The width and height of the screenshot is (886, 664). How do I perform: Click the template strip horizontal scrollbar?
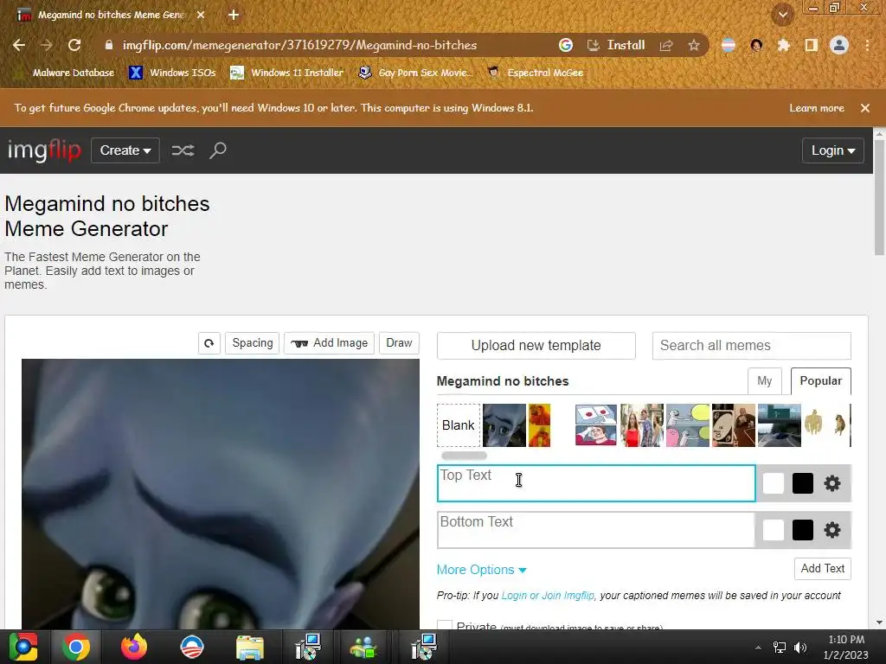(464, 456)
